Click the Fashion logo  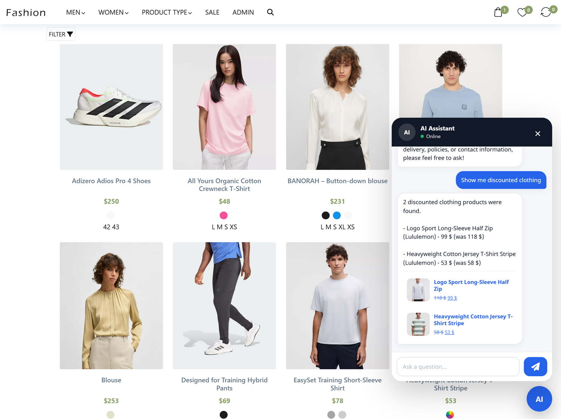26,12
